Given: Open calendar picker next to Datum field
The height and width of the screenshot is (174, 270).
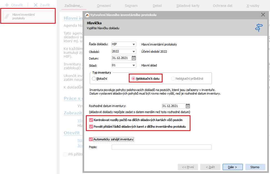Looking at the screenshot, I should click(x=134, y=58).
